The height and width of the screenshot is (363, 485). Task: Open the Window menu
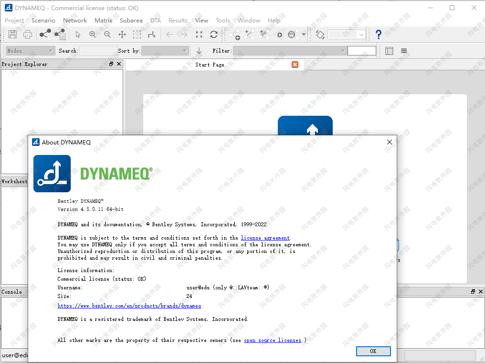coord(249,21)
